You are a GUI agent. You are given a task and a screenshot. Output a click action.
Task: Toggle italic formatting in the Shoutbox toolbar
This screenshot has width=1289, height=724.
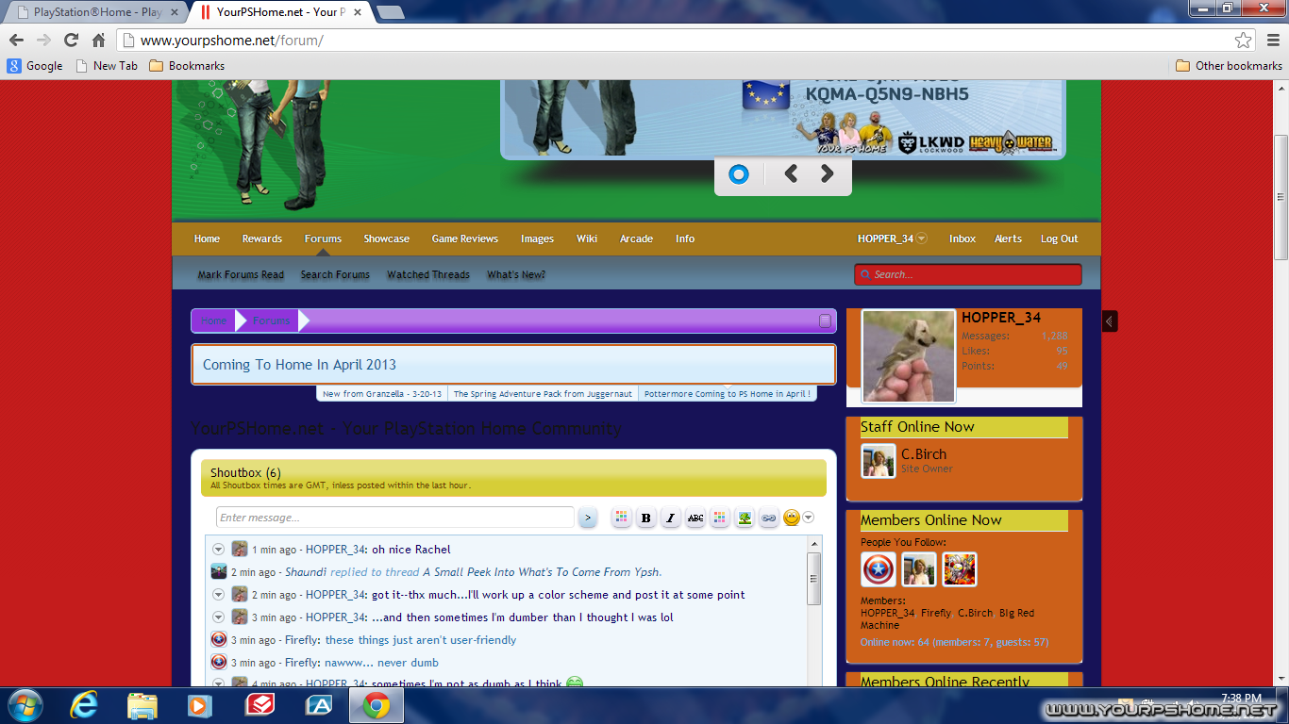tap(671, 518)
